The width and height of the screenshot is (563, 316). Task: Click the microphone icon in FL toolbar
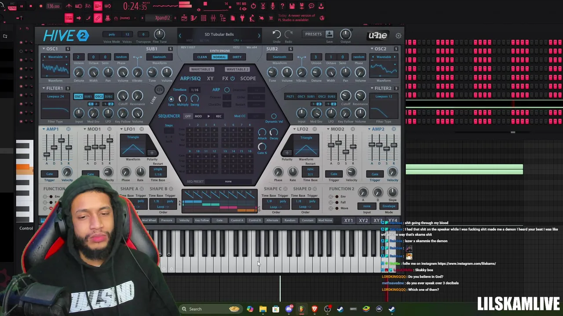(x=273, y=6)
